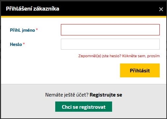
Task: Submit login with the Přihlásit button
Action: [x=140, y=70]
